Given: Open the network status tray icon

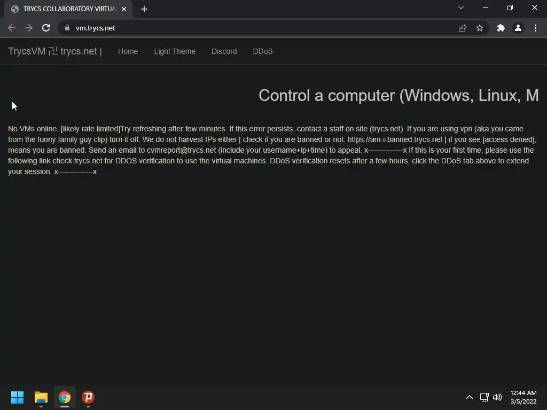Looking at the screenshot, I should click(x=484, y=397).
